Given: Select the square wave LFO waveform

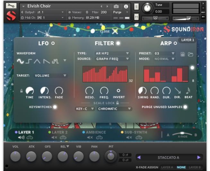Looking at the screenshot, I should point(29,61).
